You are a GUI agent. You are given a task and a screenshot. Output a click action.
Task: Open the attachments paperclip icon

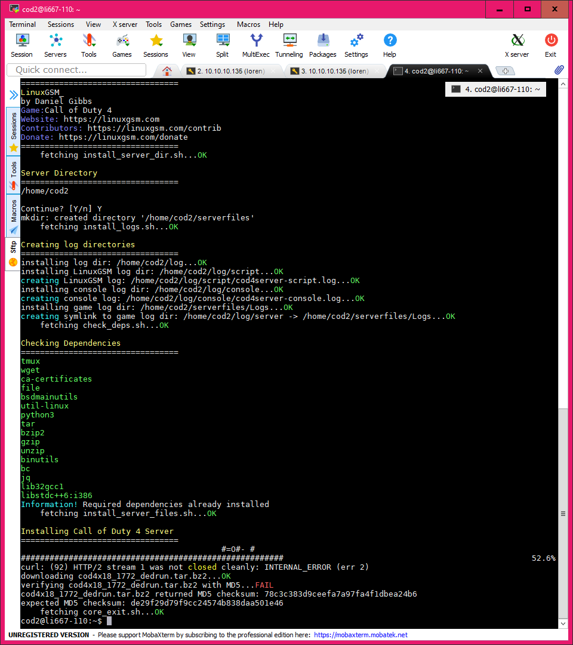coord(559,70)
